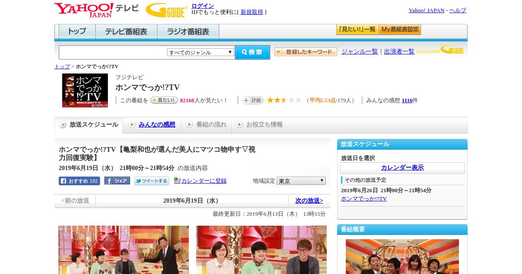Open the ログイン link
Screen dimensions: 522x274
tap(203, 6)
